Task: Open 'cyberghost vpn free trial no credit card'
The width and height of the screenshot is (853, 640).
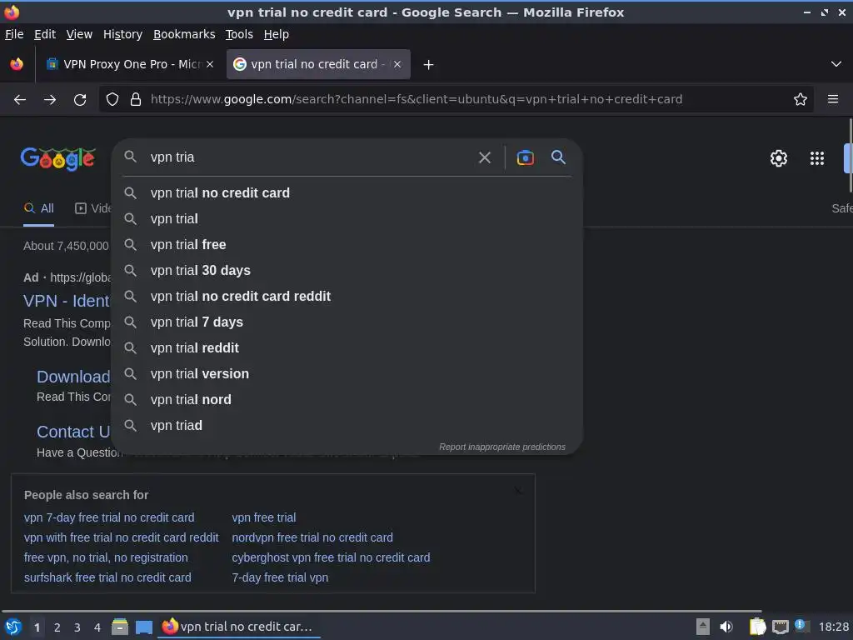Action: pos(331,557)
